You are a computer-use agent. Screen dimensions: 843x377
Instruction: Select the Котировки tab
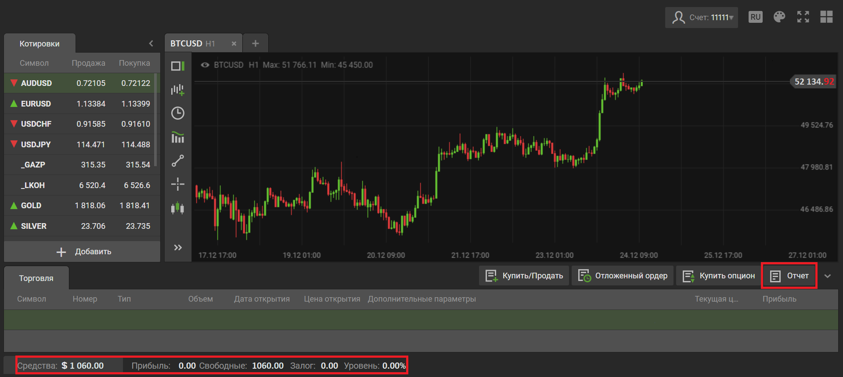point(40,44)
